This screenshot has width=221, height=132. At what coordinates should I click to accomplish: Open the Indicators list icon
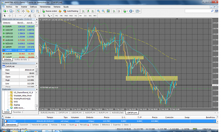(124, 11)
